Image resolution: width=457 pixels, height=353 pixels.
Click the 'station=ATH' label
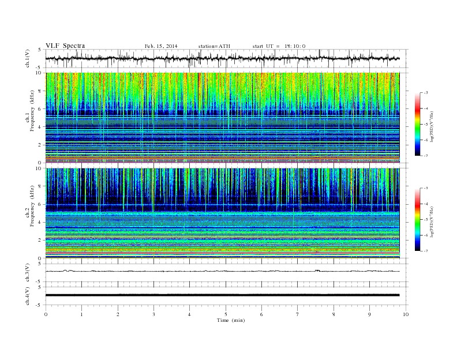pyautogui.click(x=214, y=46)
